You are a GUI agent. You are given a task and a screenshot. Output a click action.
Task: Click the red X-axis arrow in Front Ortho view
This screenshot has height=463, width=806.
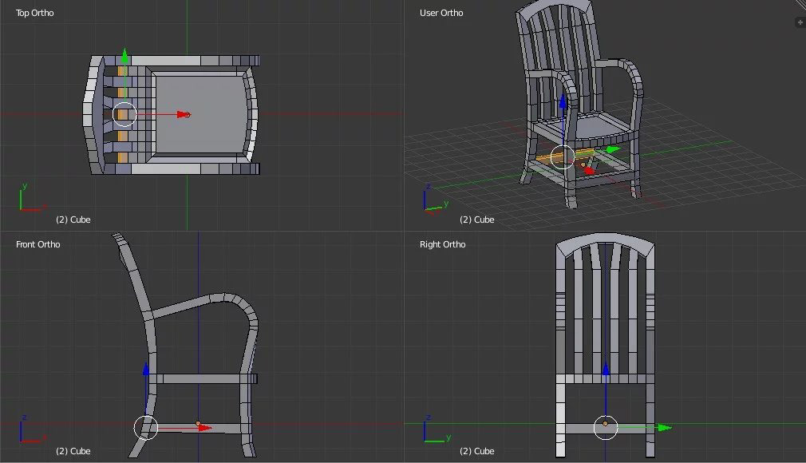(x=205, y=427)
